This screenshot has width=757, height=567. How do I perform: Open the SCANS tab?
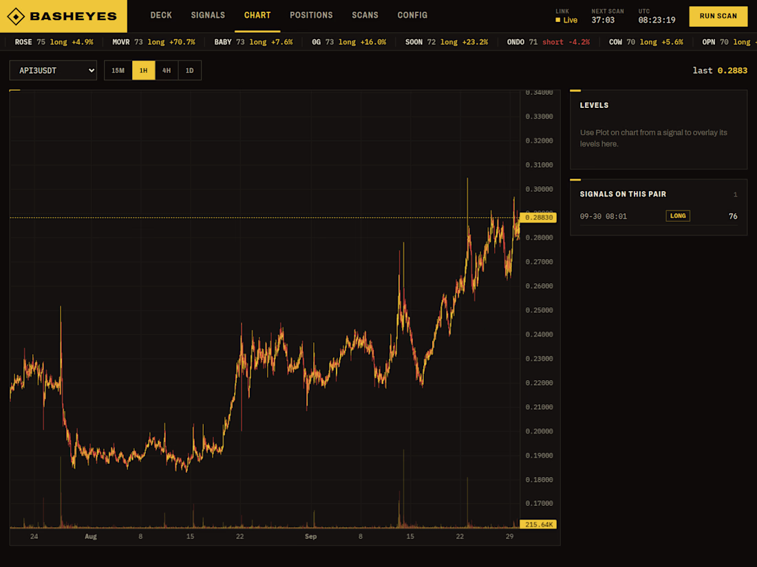(365, 15)
